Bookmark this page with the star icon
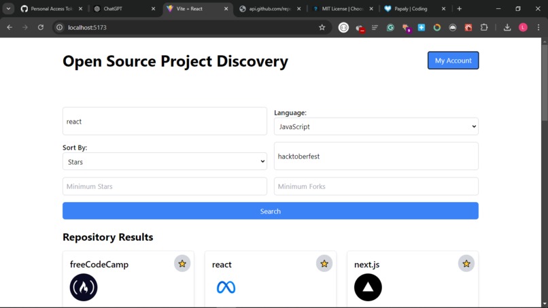 [x=322, y=27]
